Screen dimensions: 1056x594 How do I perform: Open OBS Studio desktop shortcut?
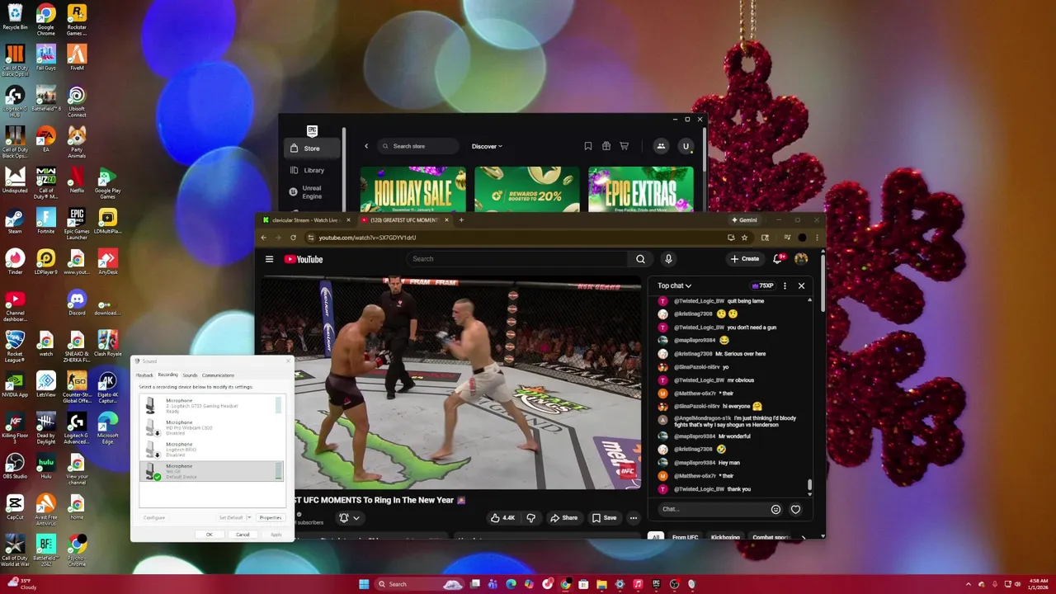pyautogui.click(x=15, y=466)
